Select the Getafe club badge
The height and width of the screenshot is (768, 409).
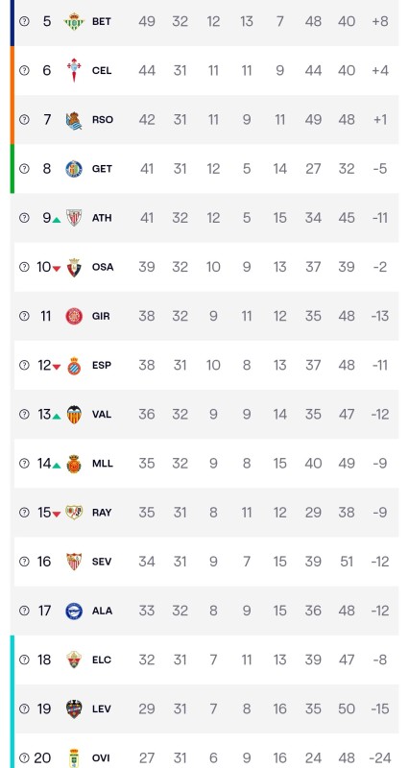(74, 169)
